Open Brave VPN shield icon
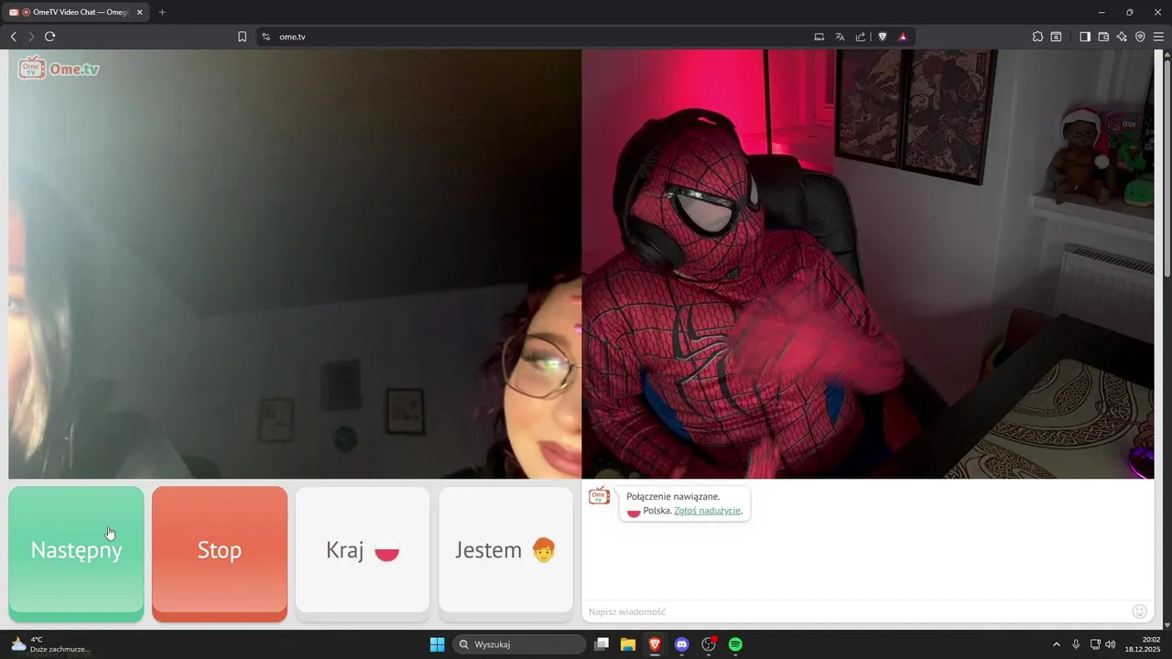The width and height of the screenshot is (1172, 659). (1140, 37)
